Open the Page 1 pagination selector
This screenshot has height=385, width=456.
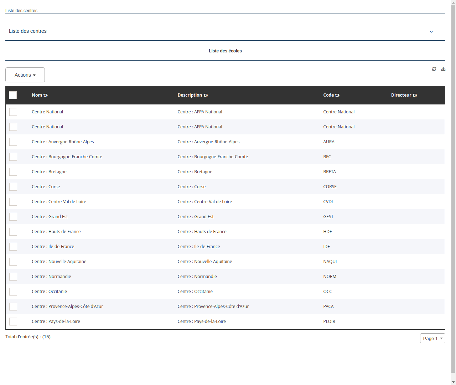432,338
